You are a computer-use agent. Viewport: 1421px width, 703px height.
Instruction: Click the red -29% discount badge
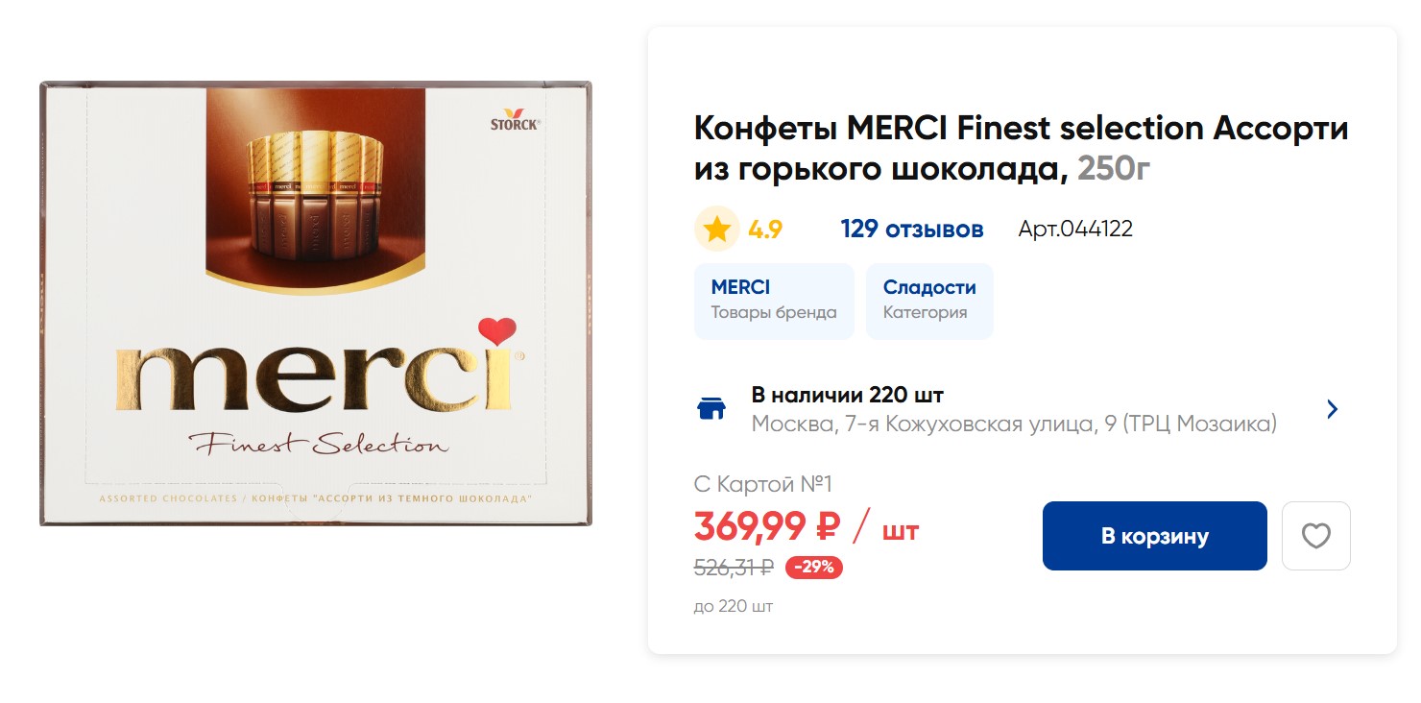813,568
